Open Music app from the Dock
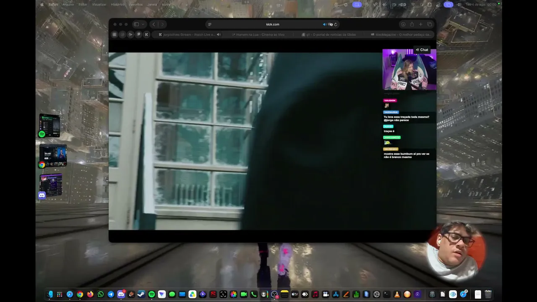This screenshot has height=302, width=537. click(x=315, y=294)
